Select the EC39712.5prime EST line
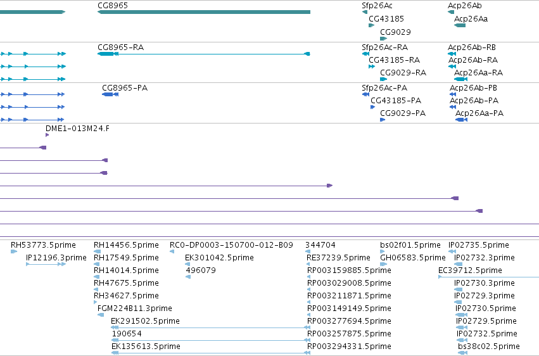 click(x=488, y=277)
